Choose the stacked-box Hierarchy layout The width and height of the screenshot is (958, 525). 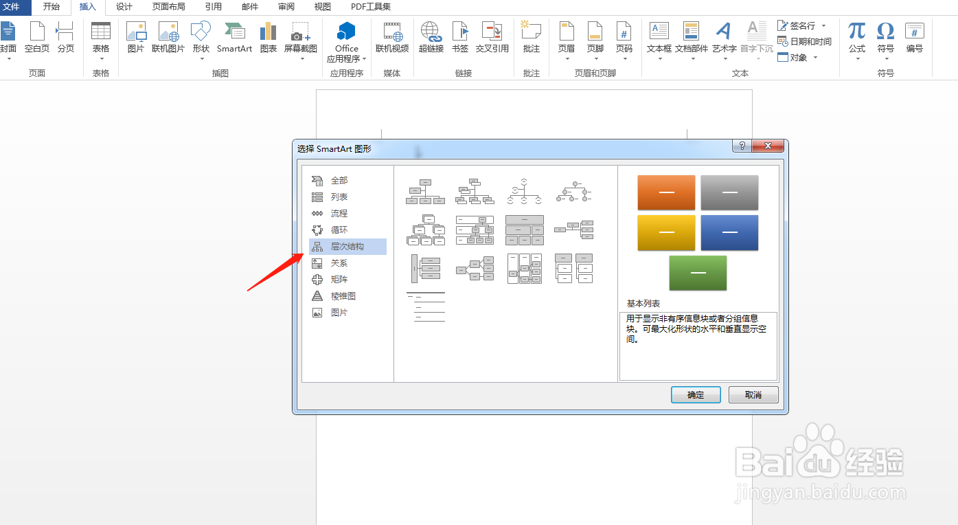[x=425, y=230]
